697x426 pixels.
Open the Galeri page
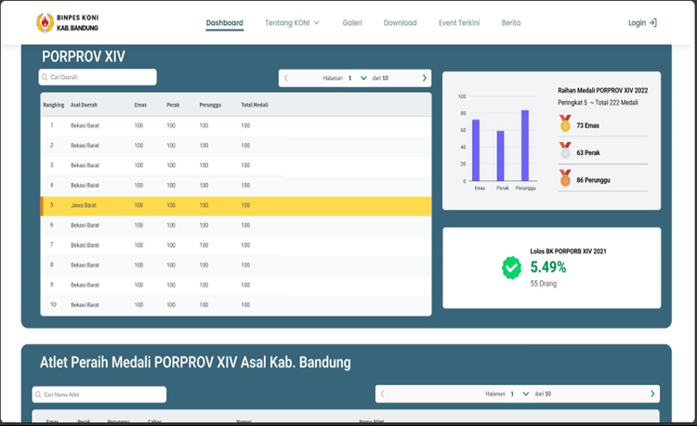pyautogui.click(x=352, y=22)
